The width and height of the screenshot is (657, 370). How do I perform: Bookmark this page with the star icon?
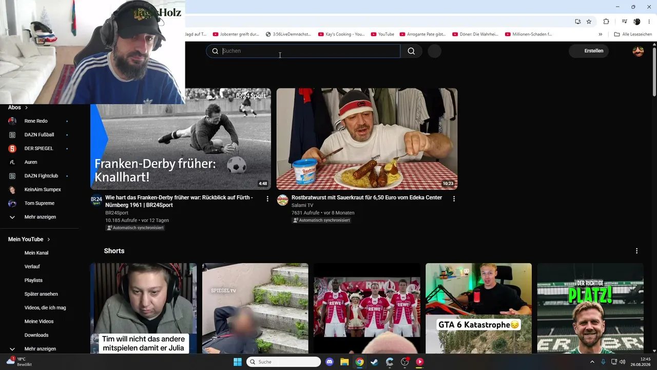point(589,22)
